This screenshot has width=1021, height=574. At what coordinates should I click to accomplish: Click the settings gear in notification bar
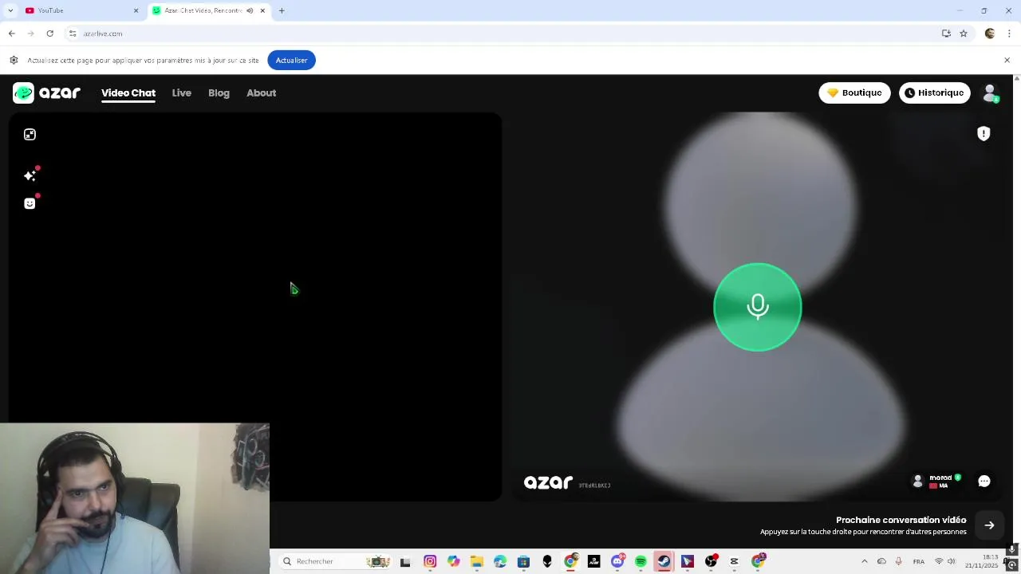14,61
